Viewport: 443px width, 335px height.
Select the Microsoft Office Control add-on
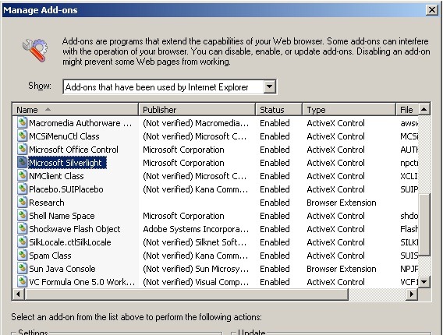tap(73, 150)
